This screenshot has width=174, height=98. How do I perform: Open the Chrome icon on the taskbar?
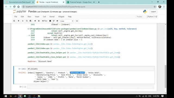point(20,96)
